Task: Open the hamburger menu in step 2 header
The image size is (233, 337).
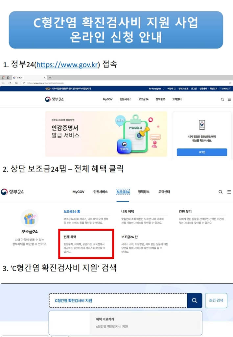Action: coord(229,192)
